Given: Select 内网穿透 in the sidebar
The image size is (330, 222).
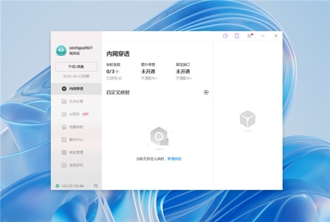Looking at the screenshot, I should pos(76,89).
